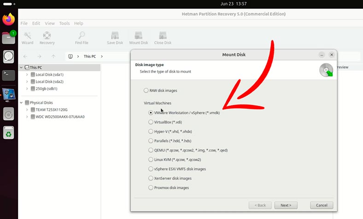Open the clock showing Jun 23 13:57
Viewport: 363px width, 219px height.
(x=234, y=4)
